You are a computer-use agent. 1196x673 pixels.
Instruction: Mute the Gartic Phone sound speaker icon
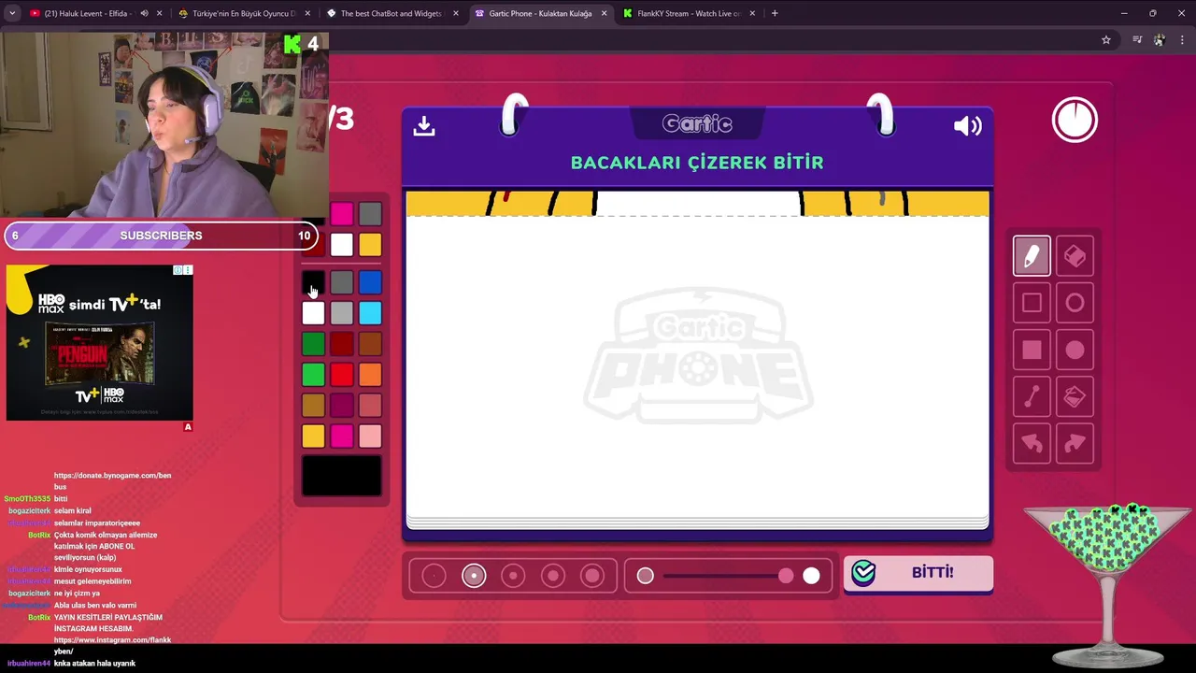pyautogui.click(x=967, y=125)
